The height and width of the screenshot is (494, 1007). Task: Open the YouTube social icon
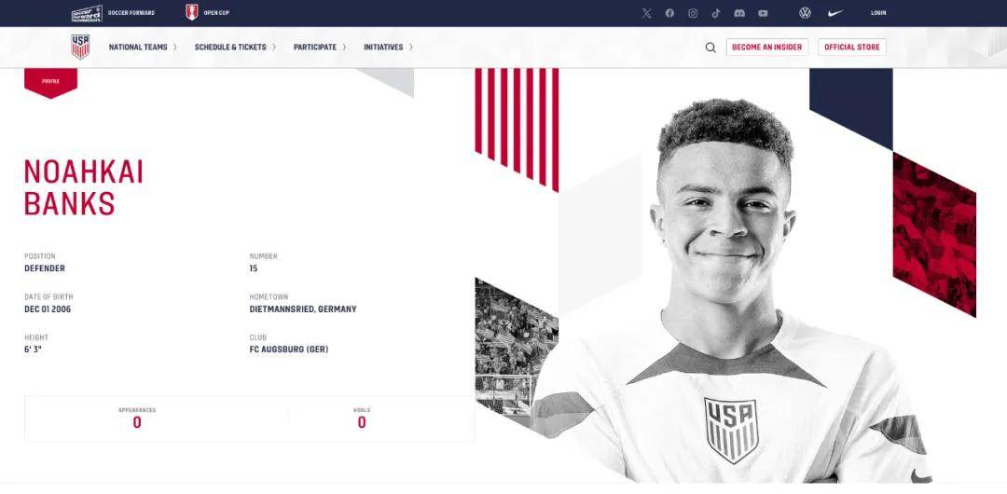click(x=763, y=13)
